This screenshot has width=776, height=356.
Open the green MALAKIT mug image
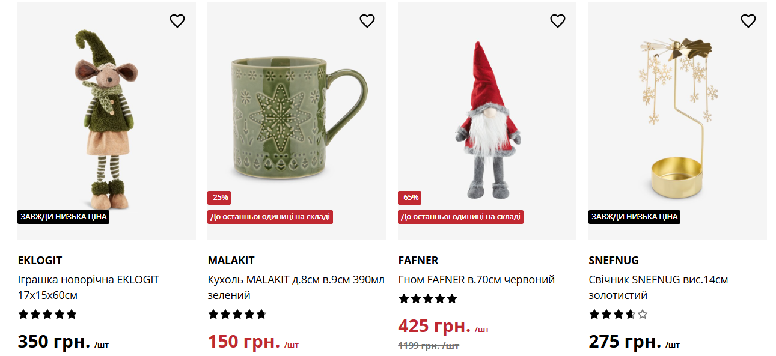(x=296, y=120)
